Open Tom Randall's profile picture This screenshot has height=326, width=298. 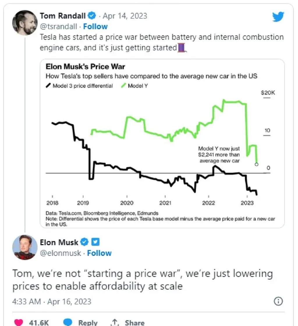25,23
